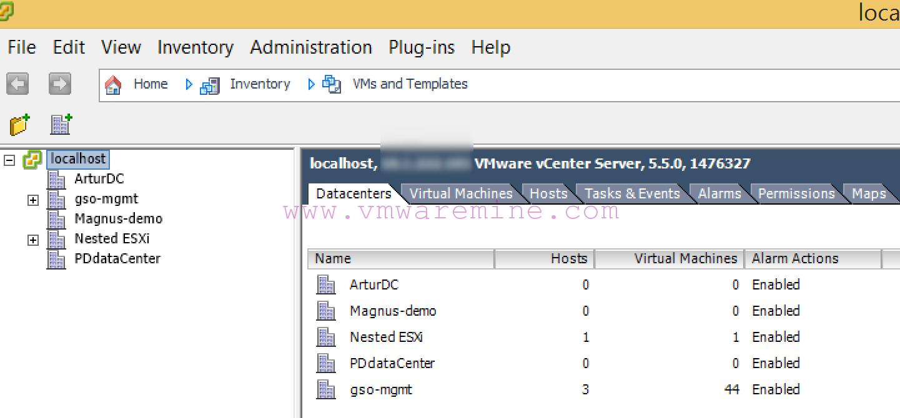Select Nested ESXi in the inventory tree

click(x=112, y=239)
